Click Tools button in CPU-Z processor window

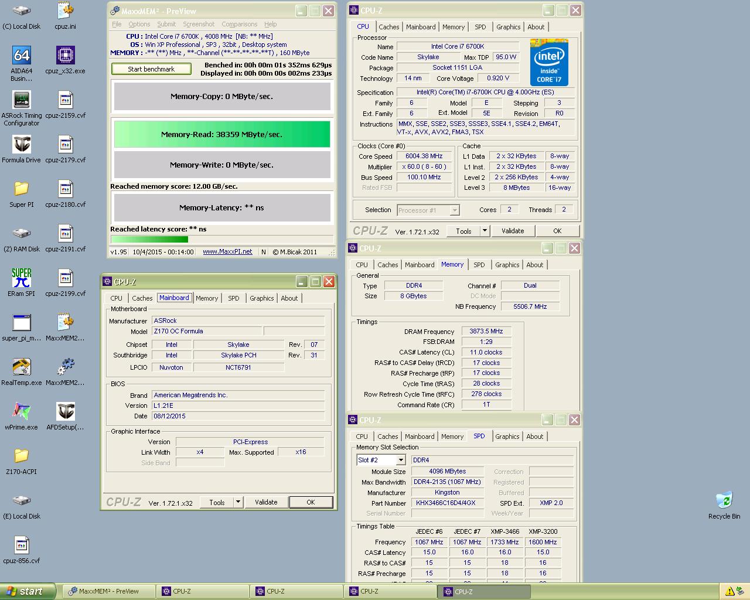click(464, 231)
